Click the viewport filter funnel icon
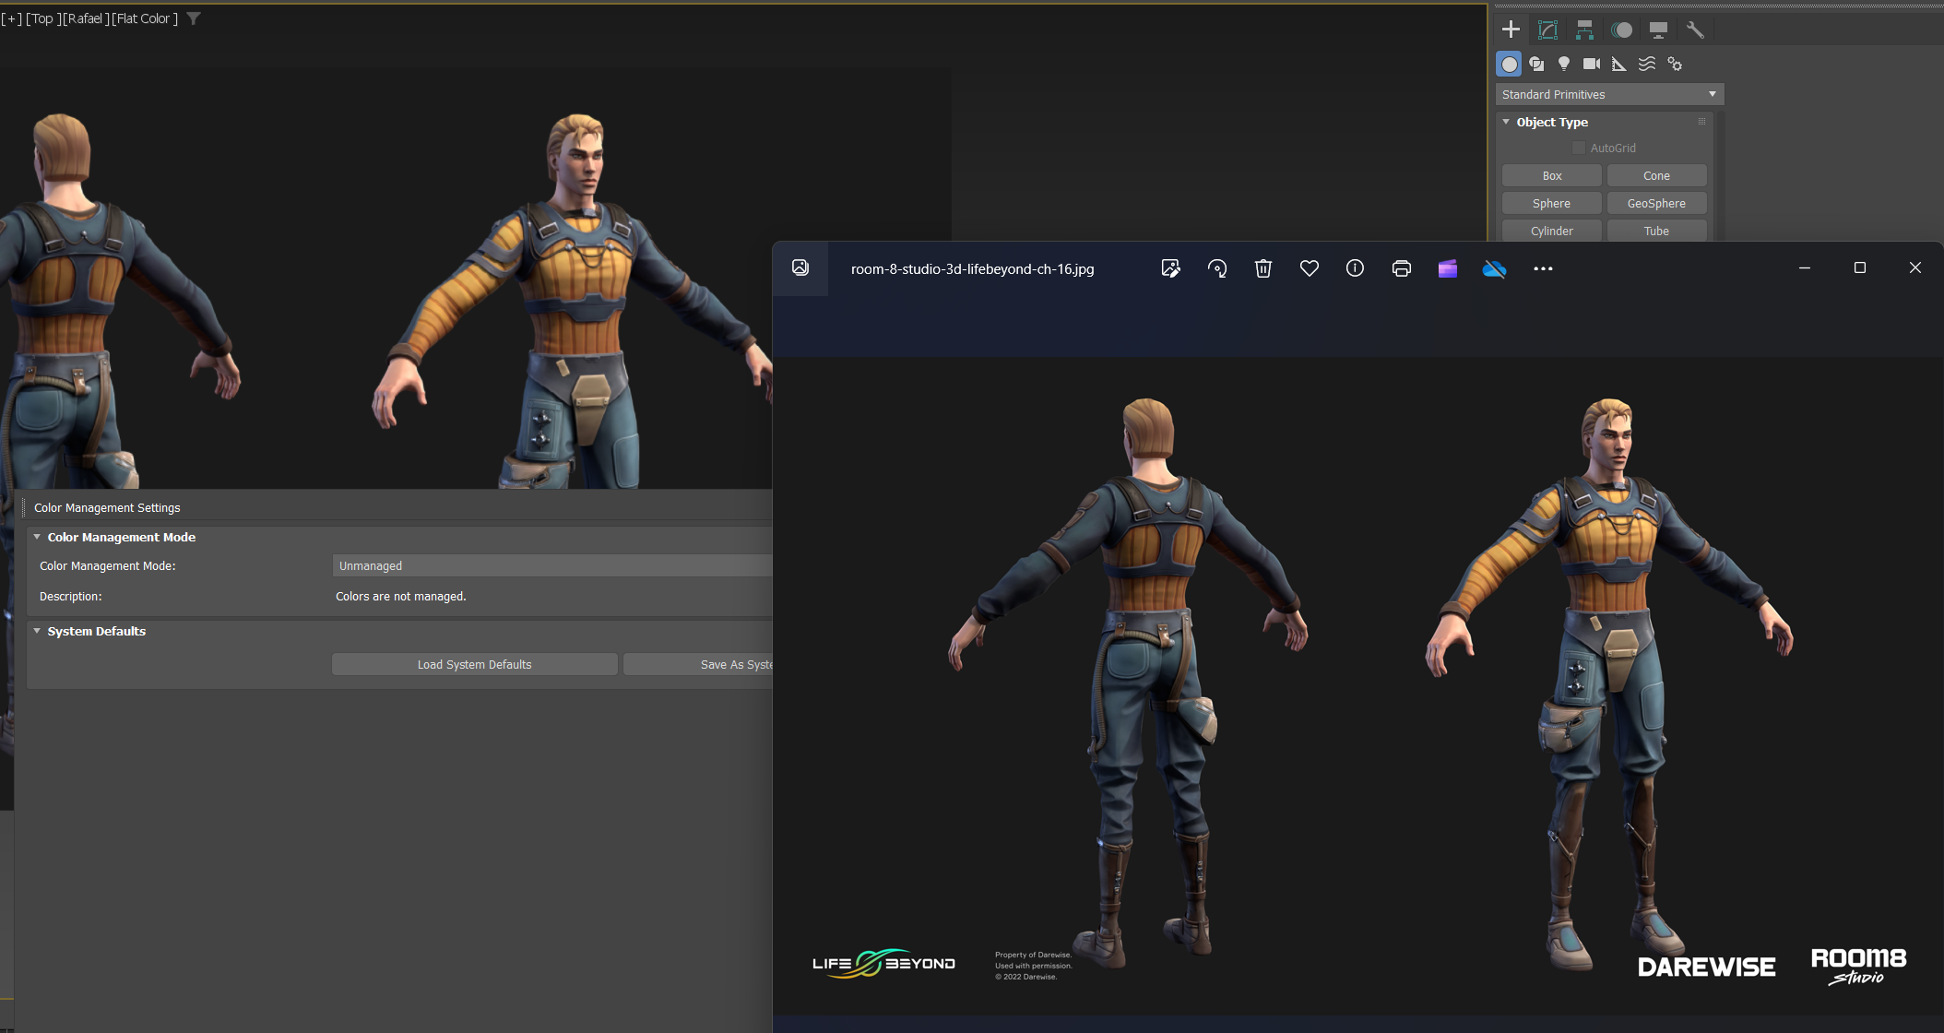1944x1033 pixels. [194, 18]
